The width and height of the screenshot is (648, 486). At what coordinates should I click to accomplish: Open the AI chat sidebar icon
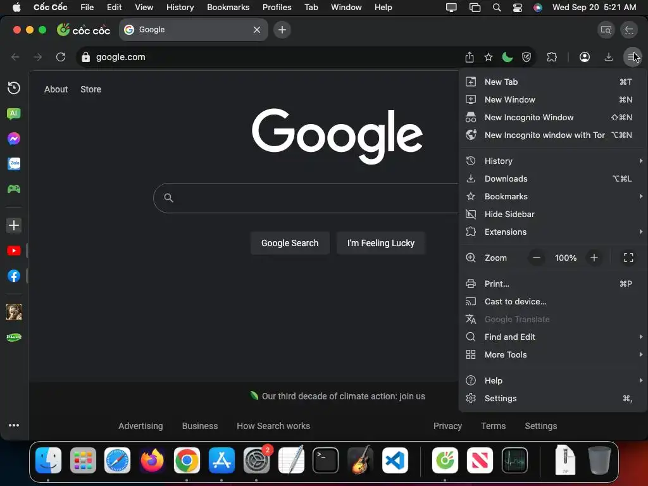(14, 114)
